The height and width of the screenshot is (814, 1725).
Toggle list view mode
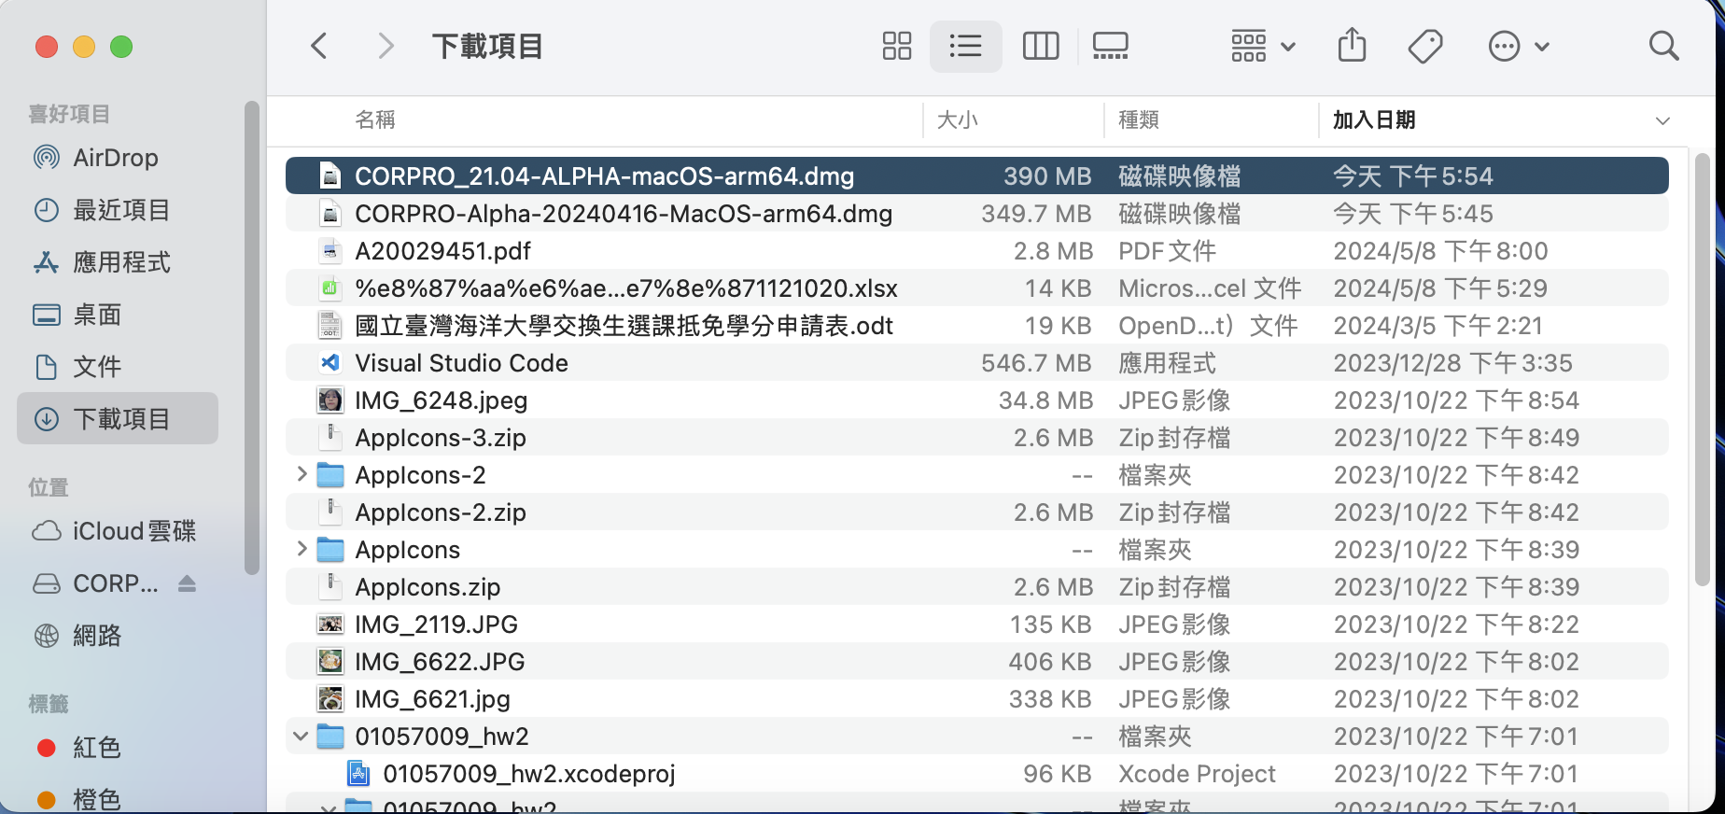click(x=965, y=46)
